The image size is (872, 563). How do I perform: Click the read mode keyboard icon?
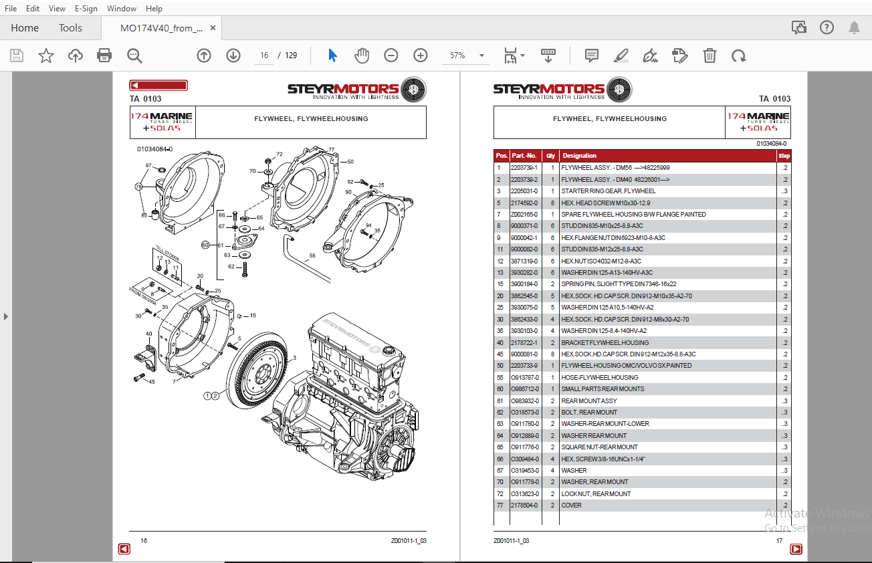click(x=548, y=55)
